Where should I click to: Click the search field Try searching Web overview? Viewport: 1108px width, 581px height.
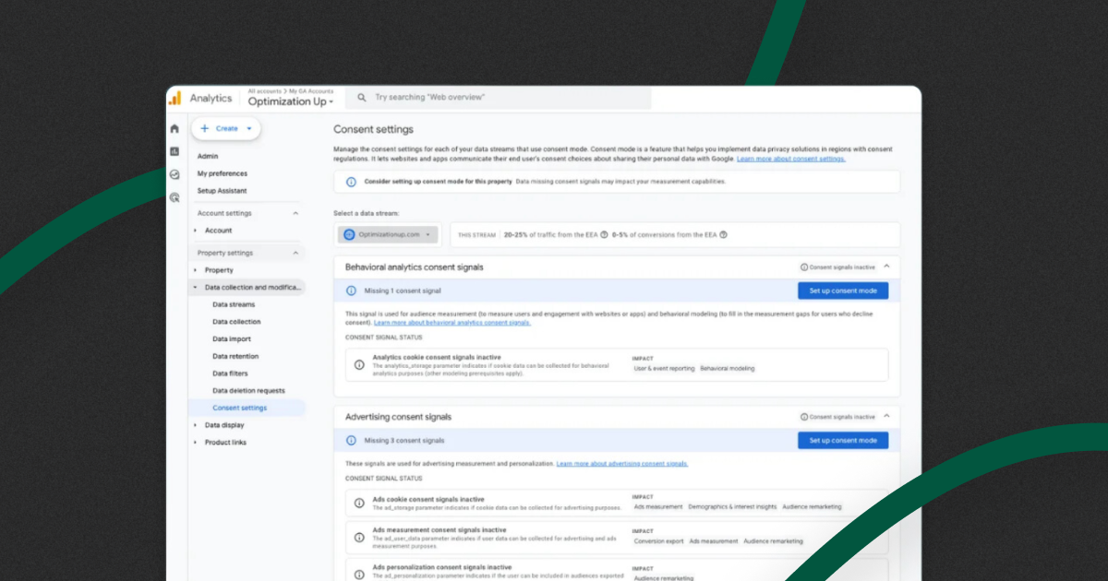[499, 98]
